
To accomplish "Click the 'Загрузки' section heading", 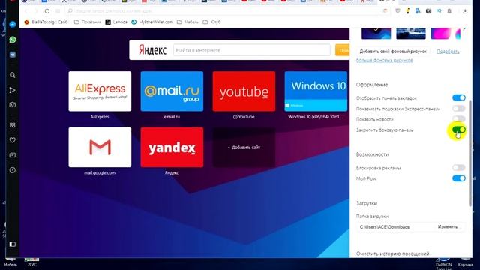I will click(x=367, y=203).
